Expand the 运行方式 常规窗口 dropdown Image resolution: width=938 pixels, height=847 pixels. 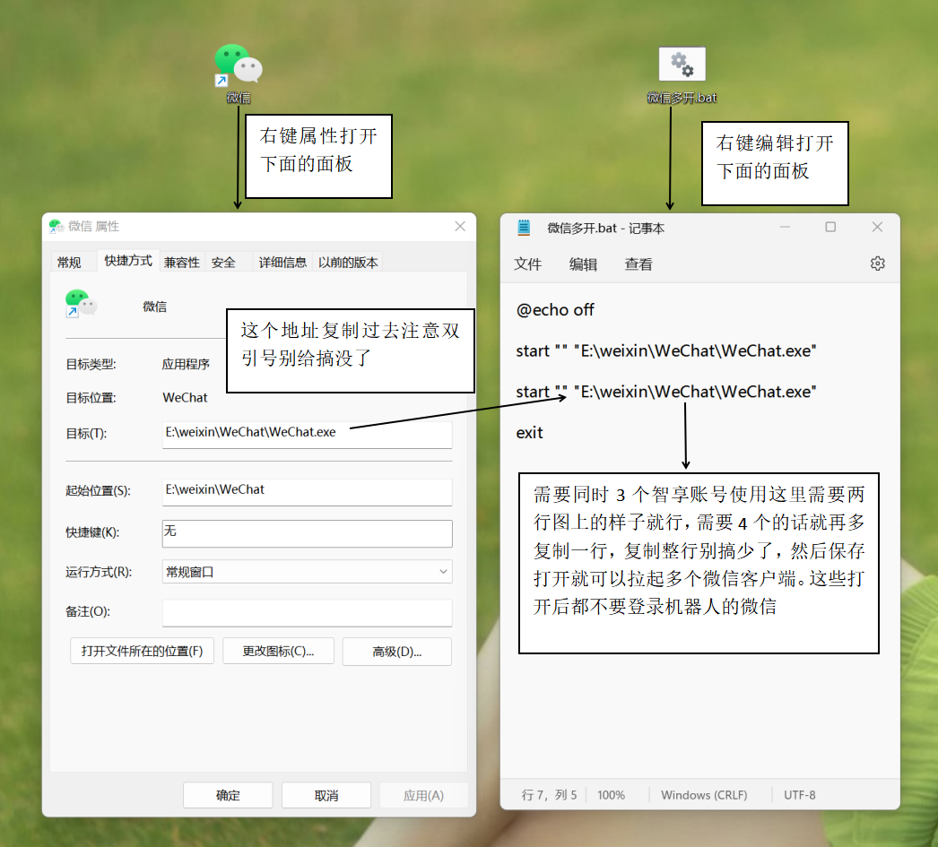[307, 572]
